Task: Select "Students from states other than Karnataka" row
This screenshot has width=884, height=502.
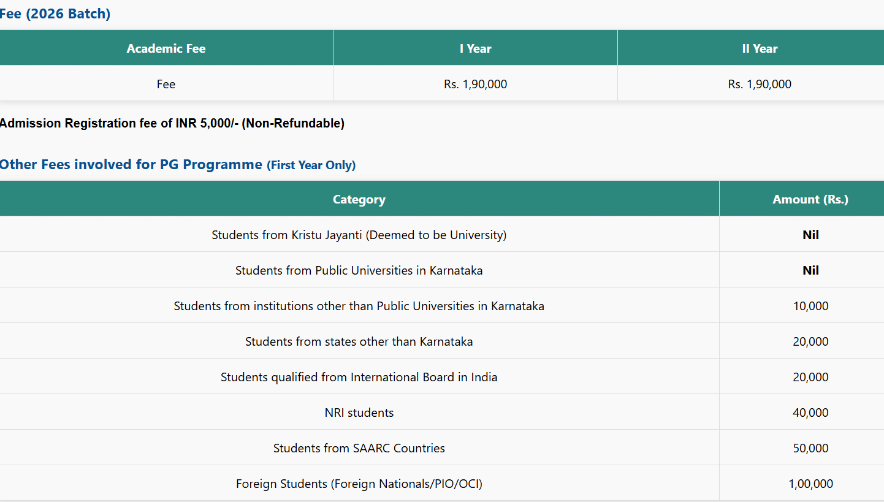Action: 359,341
